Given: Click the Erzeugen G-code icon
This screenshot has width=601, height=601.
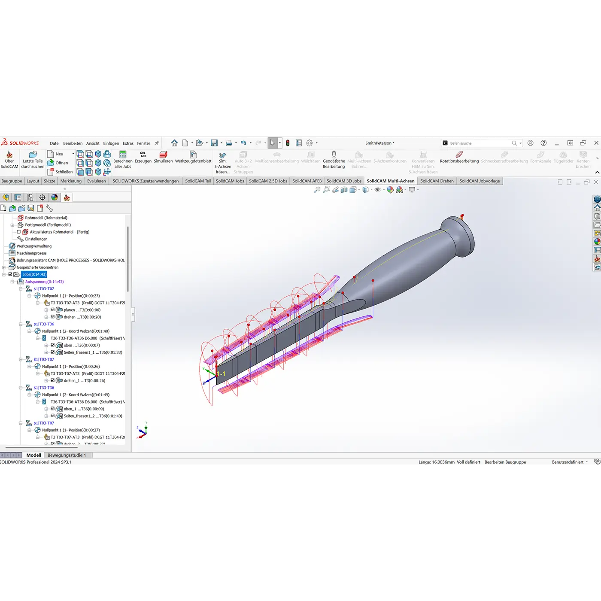Looking at the screenshot, I should coord(143,154).
